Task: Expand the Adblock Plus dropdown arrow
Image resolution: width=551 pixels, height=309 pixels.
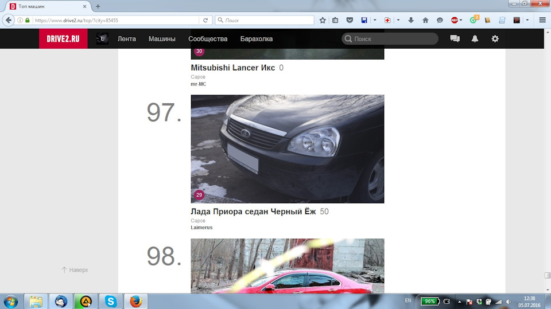Action: click(x=461, y=21)
